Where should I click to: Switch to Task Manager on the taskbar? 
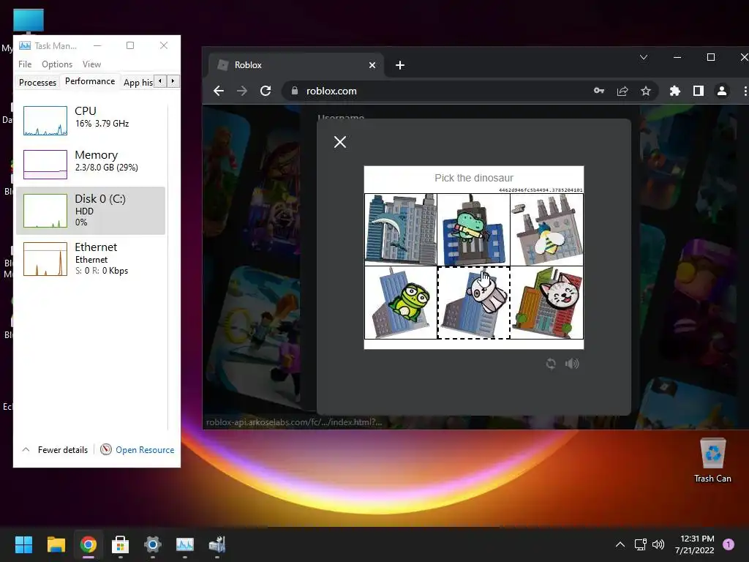(185, 544)
